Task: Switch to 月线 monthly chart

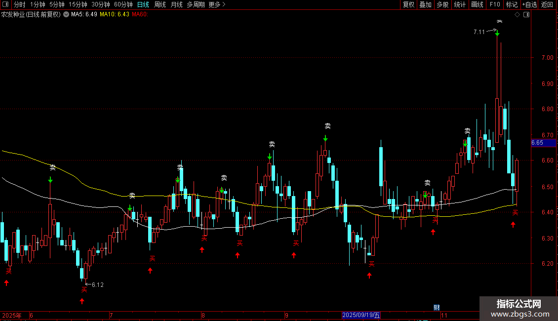Action: coord(176,4)
